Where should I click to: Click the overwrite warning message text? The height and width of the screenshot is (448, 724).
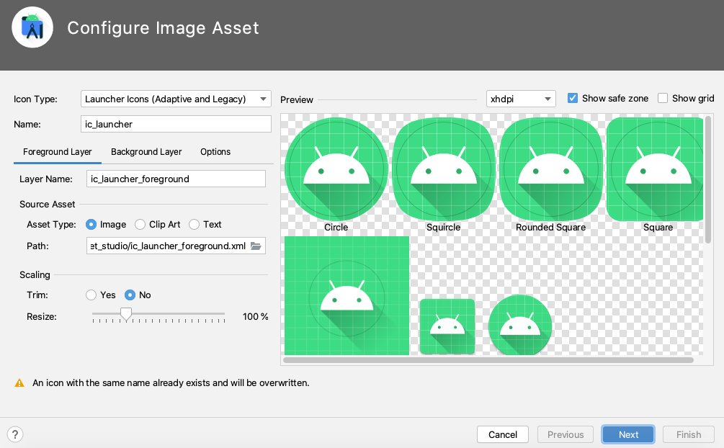[171, 383]
